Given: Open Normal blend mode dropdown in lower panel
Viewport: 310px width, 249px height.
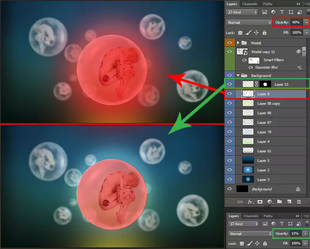Looking at the screenshot, I should [250, 233].
